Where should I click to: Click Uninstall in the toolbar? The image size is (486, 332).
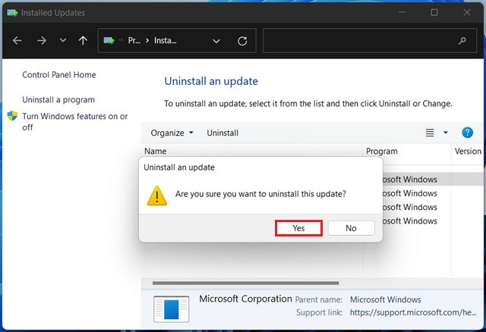tap(222, 133)
